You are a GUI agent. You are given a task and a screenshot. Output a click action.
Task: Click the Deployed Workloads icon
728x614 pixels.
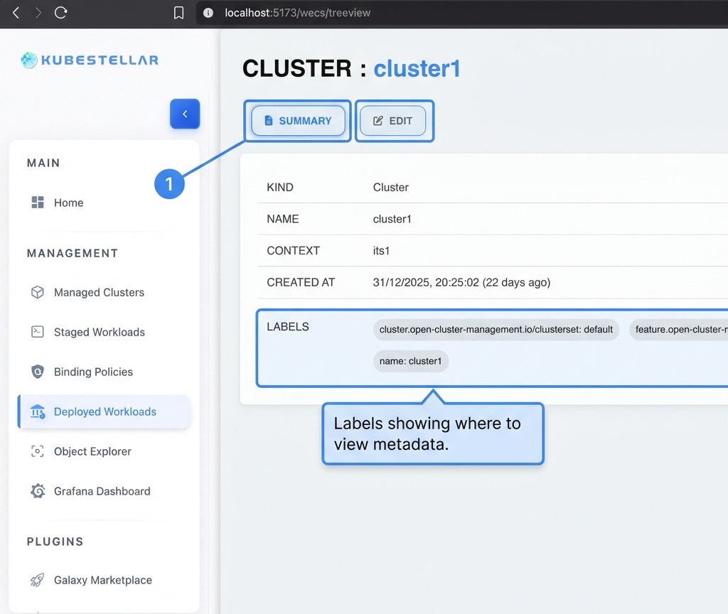[37, 411]
